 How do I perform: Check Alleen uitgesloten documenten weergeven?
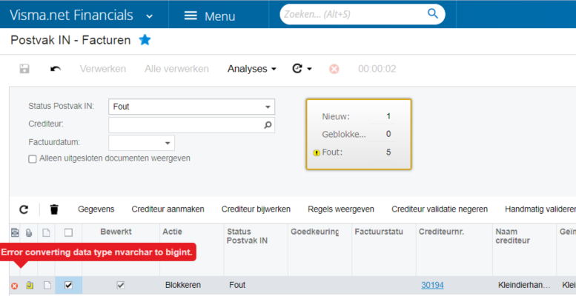[x=33, y=159]
